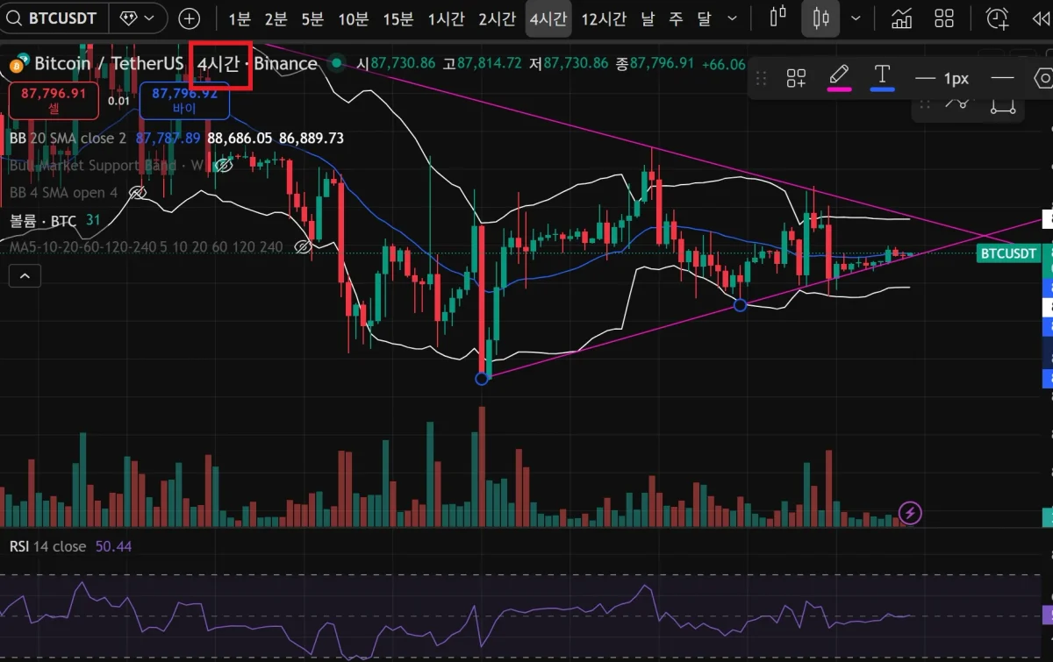The height and width of the screenshot is (662, 1053).
Task: Click the trendline anchor point on right low
Action: [x=740, y=304]
